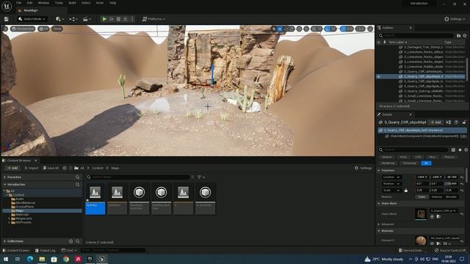The image size is (470, 264).
Task: Expand the Collections section
Action: (x=5, y=241)
